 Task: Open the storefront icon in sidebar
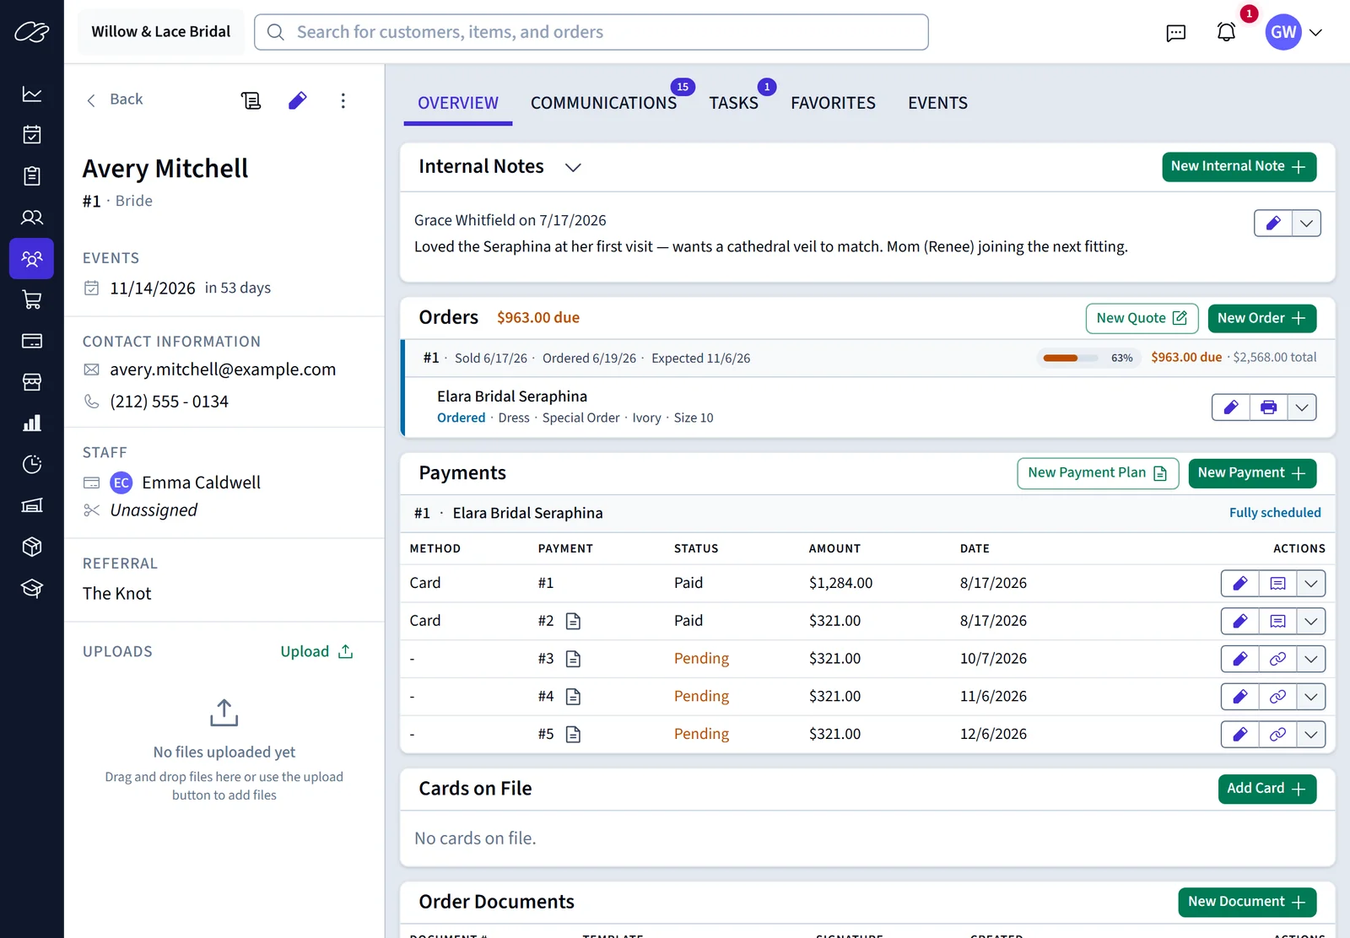pyautogui.click(x=32, y=382)
